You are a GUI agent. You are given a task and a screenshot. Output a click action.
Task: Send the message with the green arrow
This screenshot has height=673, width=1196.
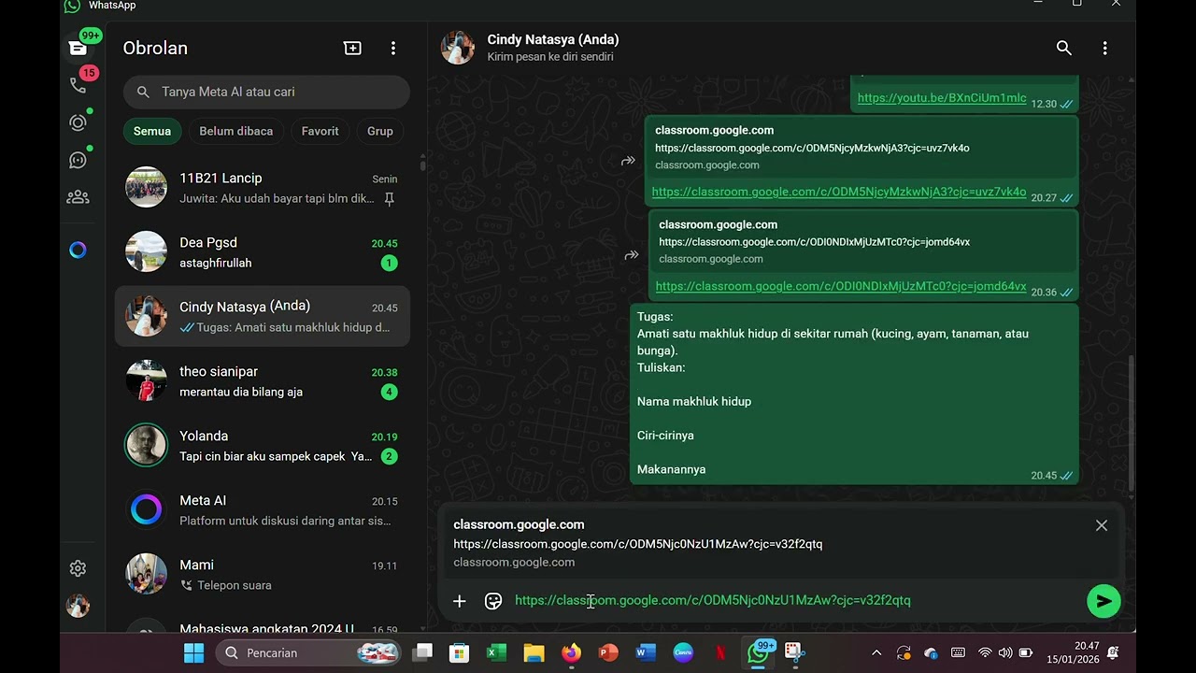pyautogui.click(x=1103, y=601)
